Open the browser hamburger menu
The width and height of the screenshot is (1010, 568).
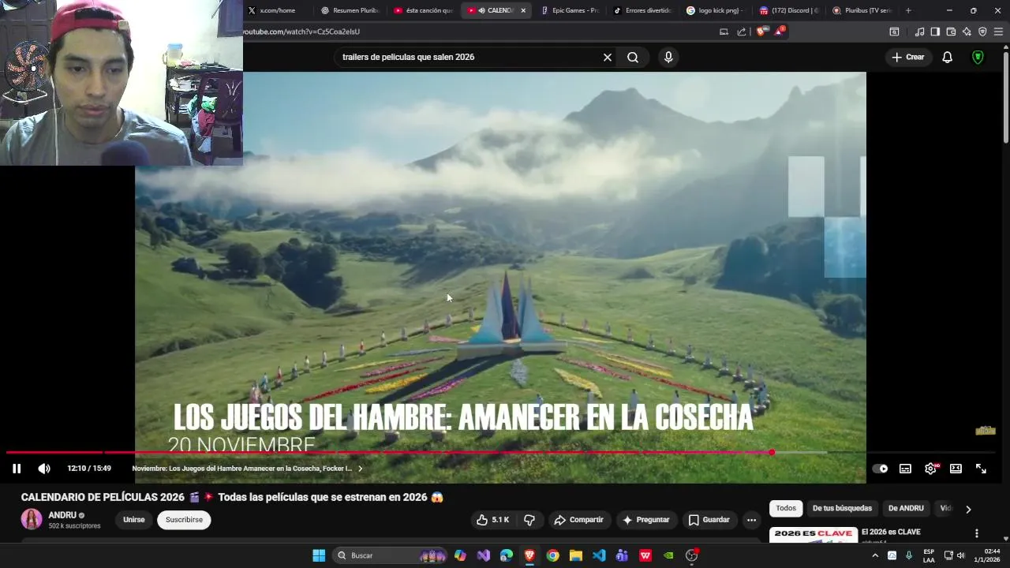point(998,32)
